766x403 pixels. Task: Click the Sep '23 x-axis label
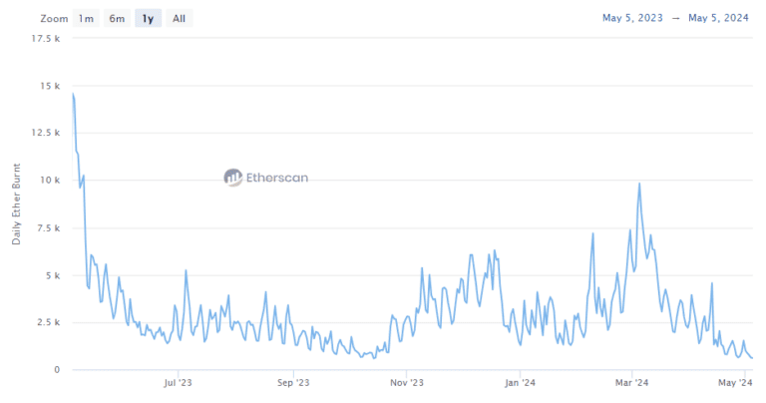point(292,382)
